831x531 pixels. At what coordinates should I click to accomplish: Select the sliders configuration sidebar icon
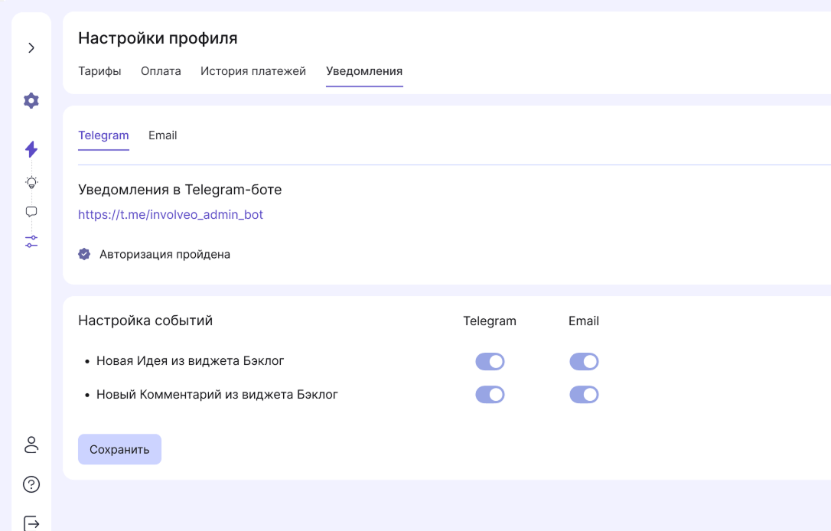click(x=31, y=242)
